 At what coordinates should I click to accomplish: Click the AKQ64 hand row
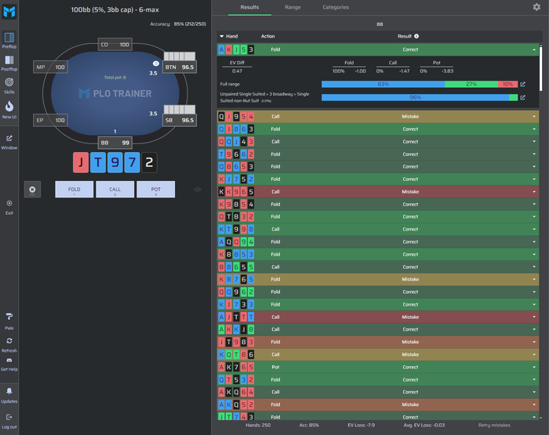point(378,392)
